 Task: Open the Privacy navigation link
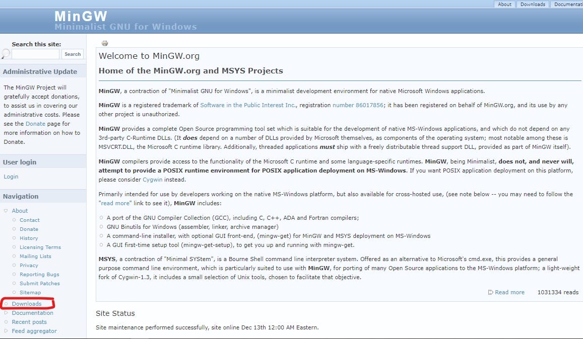(29, 266)
